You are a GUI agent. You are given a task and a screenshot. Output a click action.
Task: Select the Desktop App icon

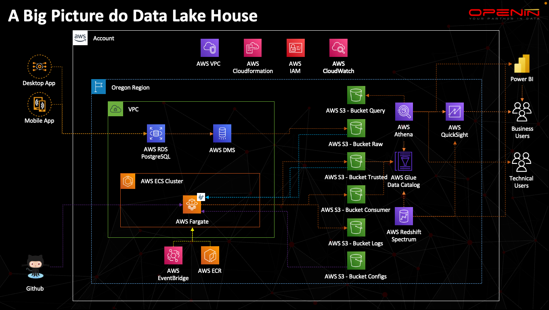(39, 67)
